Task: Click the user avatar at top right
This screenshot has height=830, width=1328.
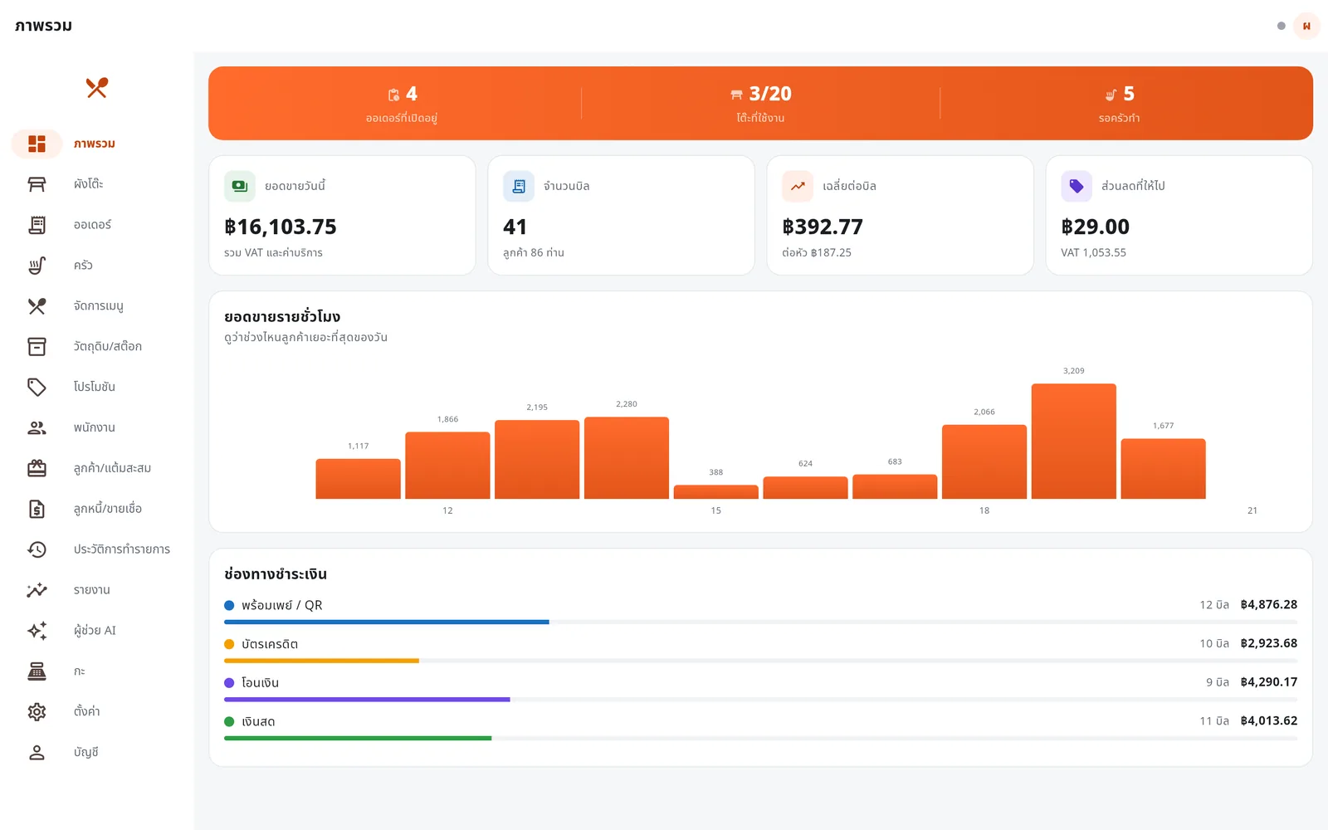Action: click(x=1306, y=26)
